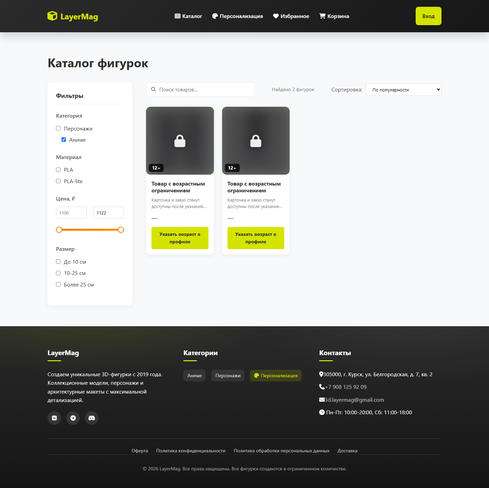This screenshot has height=488, width=489.
Task: Open the Discord social icon in footer
Action: point(92,418)
